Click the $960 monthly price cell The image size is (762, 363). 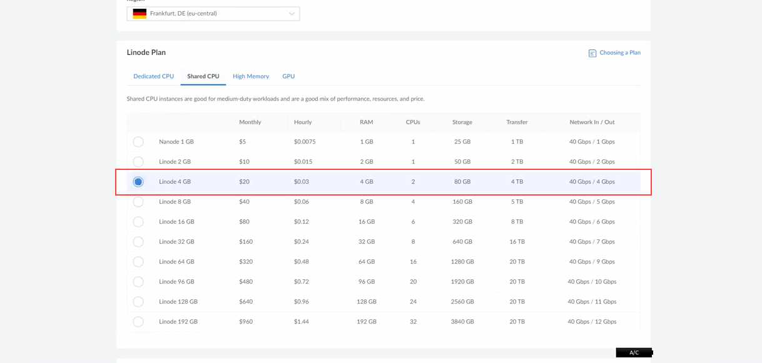coord(246,322)
